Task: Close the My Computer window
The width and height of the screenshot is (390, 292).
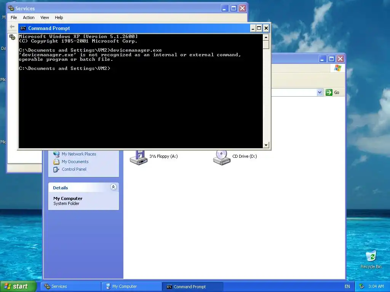Action: pyautogui.click(x=340, y=59)
